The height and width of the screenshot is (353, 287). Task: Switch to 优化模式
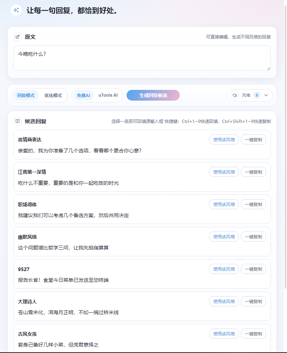(53, 95)
